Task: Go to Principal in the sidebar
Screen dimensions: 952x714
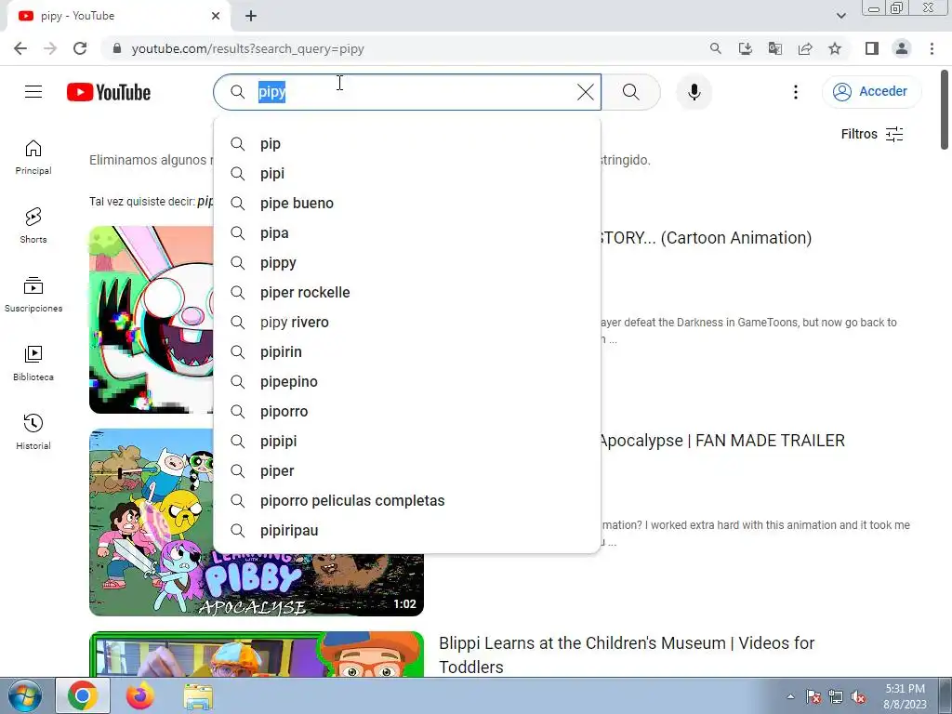Action: [x=33, y=157]
